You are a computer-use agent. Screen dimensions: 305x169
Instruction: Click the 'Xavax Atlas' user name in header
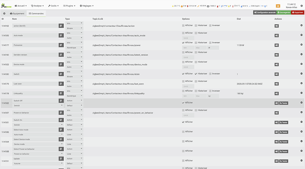291,8
